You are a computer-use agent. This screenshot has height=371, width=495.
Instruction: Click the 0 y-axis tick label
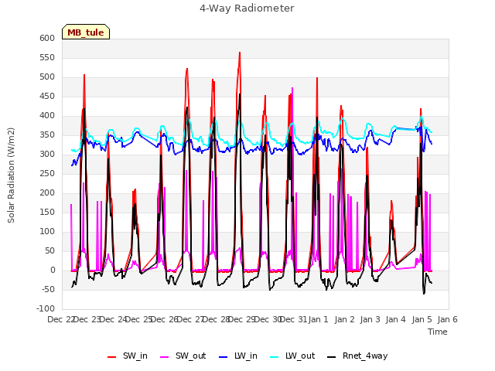click(53, 270)
